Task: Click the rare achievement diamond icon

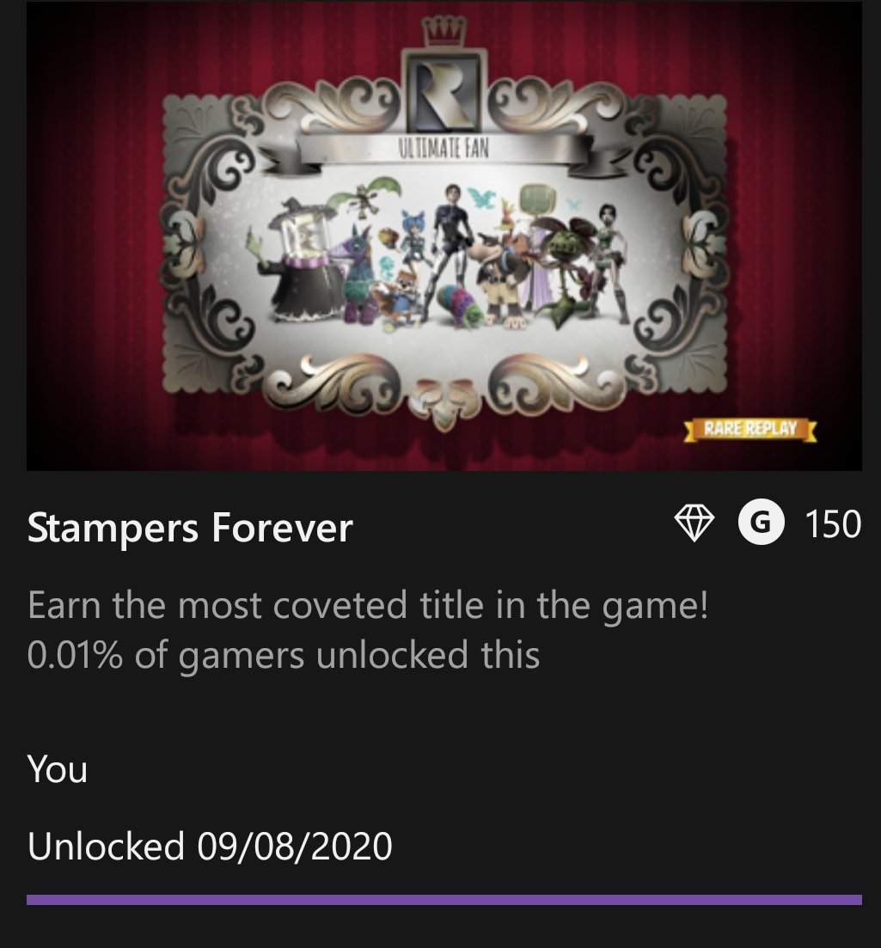Action: coord(694,523)
